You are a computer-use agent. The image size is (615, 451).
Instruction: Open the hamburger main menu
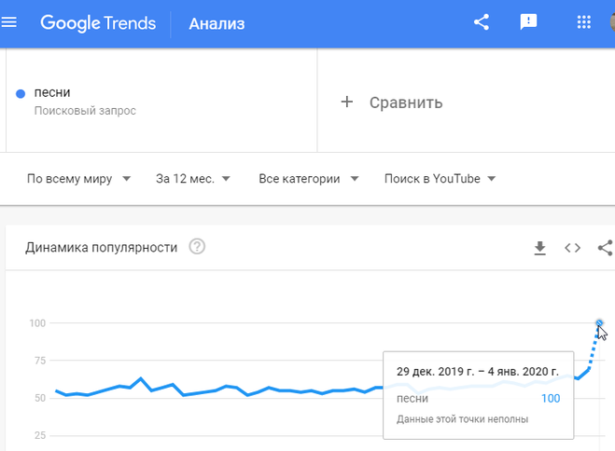8,22
